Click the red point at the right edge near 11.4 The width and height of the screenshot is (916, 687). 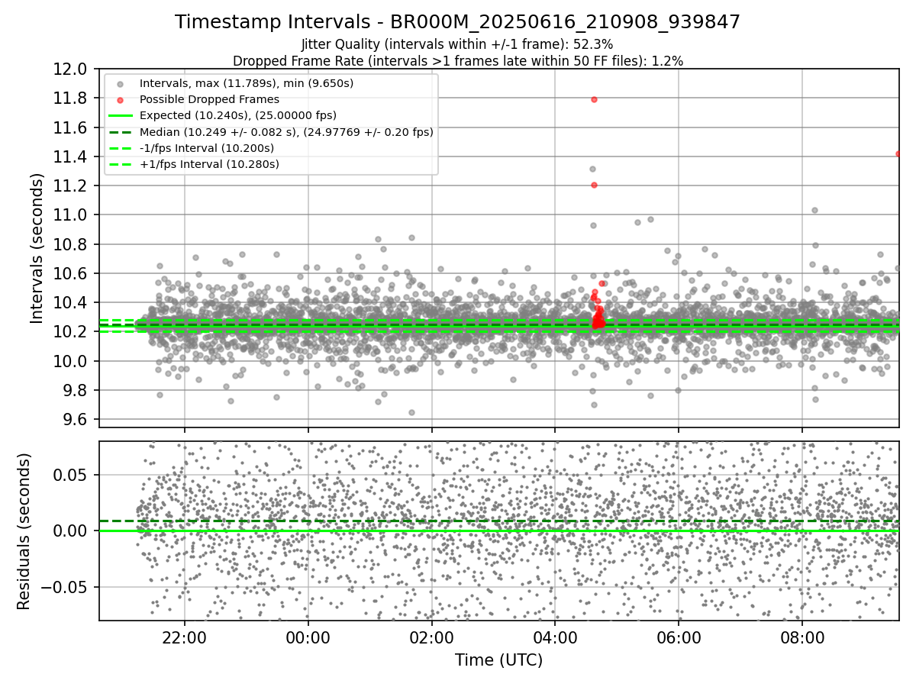click(898, 153)
